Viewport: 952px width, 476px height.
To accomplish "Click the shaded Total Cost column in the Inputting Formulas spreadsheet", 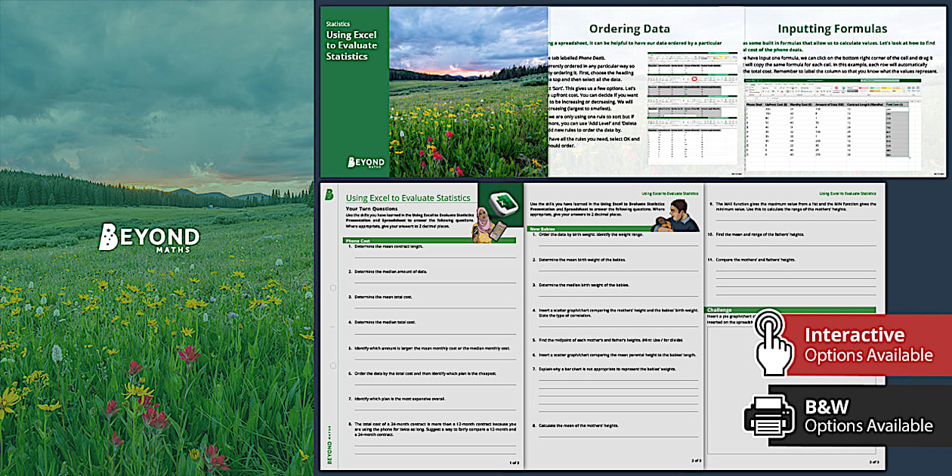I will point(898,130).
